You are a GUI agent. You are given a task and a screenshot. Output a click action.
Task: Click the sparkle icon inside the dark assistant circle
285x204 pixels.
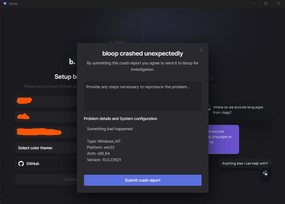[x=265, y=173]
